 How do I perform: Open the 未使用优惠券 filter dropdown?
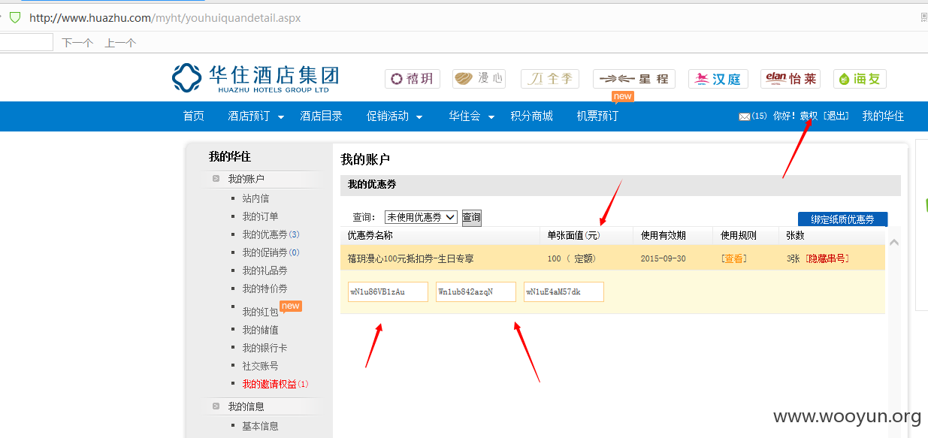(x=421, y=217)
